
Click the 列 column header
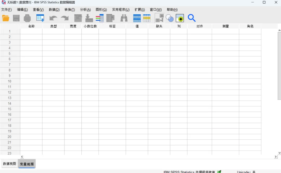click(x=179, y=26)
